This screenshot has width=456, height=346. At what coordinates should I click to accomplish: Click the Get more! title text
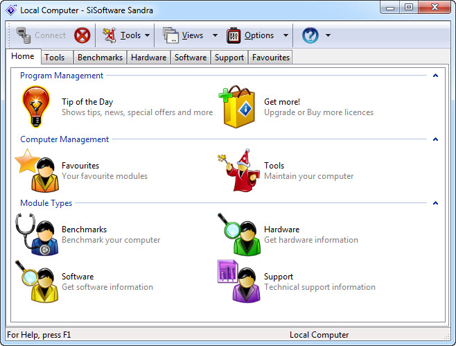tap(282, 102)
